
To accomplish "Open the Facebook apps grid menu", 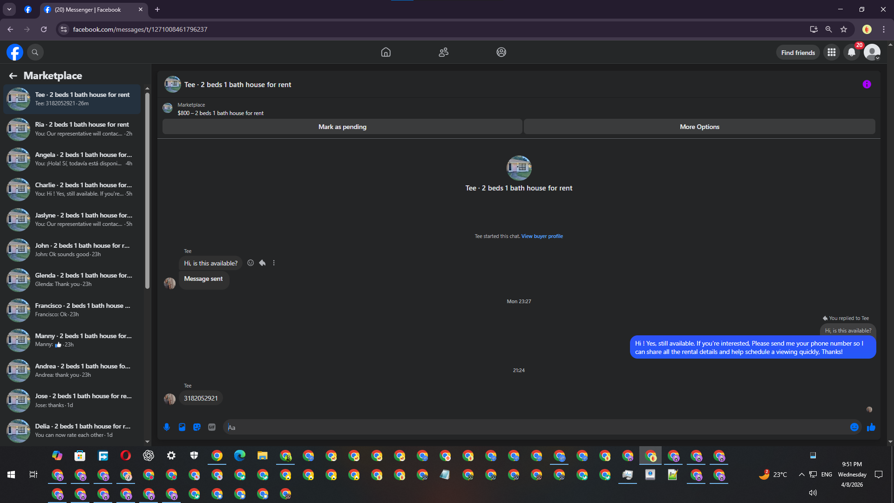I will click(832, 52).
